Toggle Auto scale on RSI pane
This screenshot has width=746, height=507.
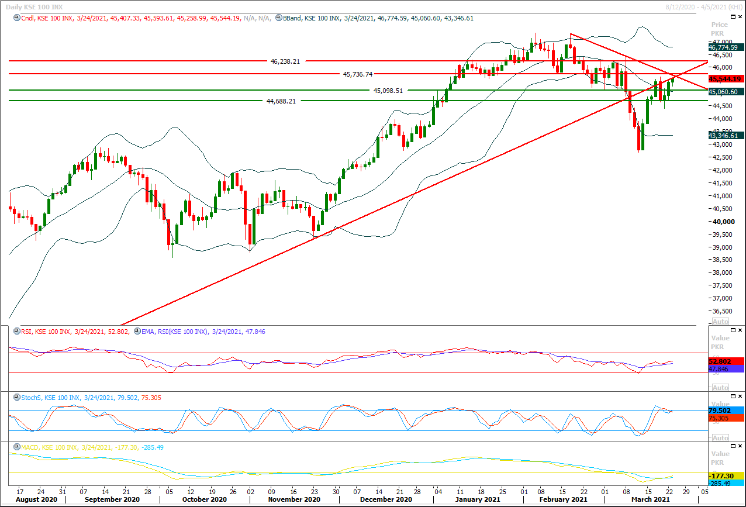coord(721,388)
